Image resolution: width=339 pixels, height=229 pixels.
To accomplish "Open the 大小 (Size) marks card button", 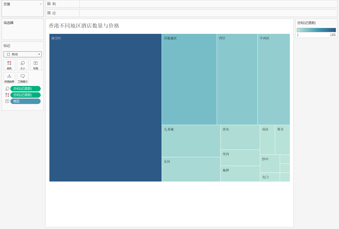I will 23,65.
